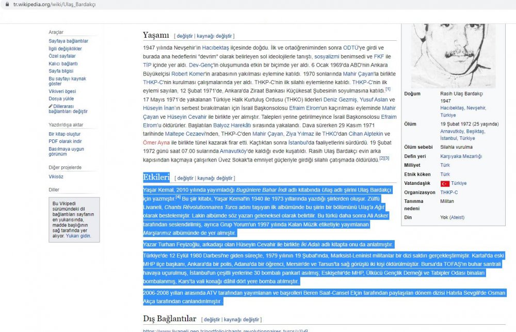Screen dimensions: 516x332
Task: Click değiştir beside the Etkileri heading
Action: coord(185,178)
